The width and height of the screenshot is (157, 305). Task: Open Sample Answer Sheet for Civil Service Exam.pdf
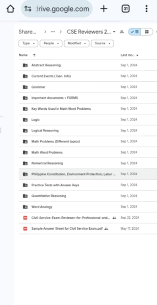pos(67,228)
